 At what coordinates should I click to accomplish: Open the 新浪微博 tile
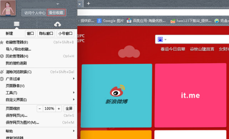(x=116, y=96)
